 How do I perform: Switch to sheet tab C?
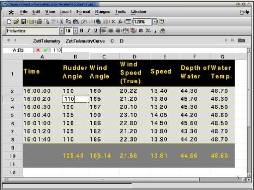pos(112,41)
